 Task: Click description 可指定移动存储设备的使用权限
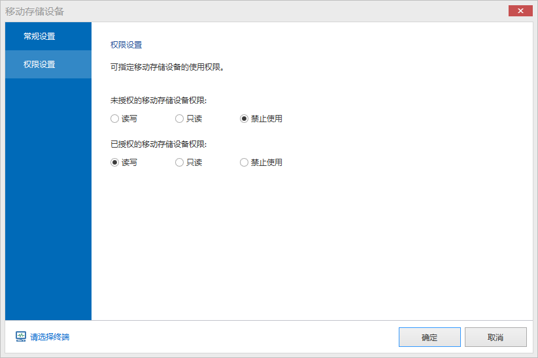click(167, 67)
